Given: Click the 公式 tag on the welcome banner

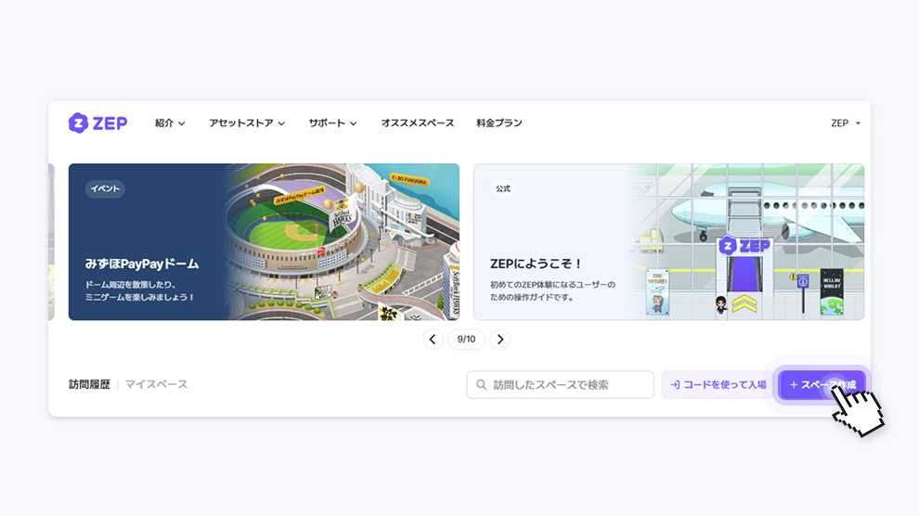Looking at the screenshot, I should (x=503, y=188).
